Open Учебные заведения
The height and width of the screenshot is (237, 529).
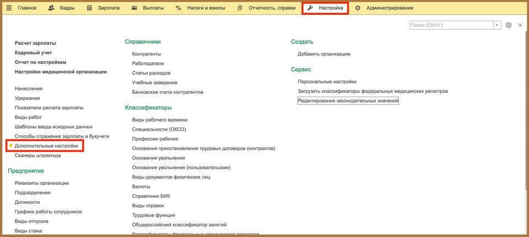(154, 82)
